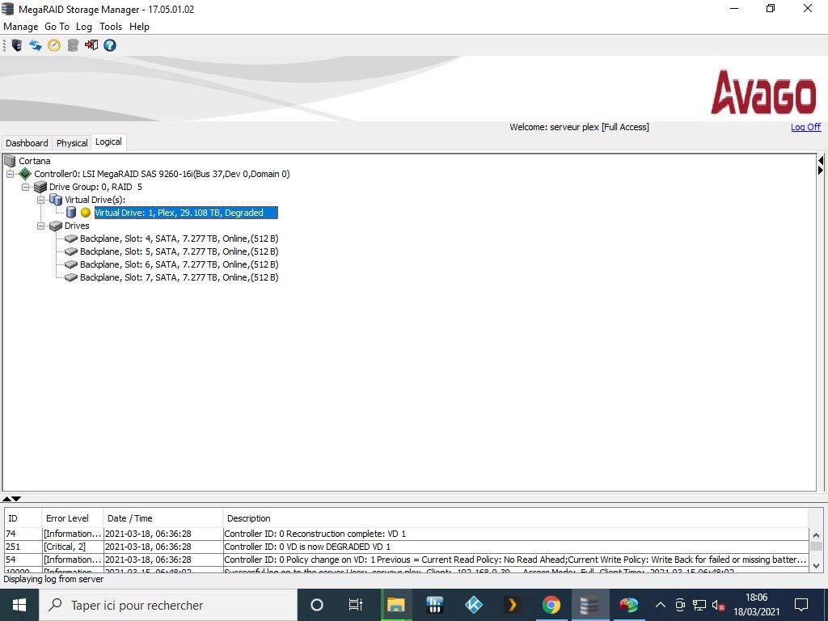Click the green Controller0 chip icon

tap(25, 174)
